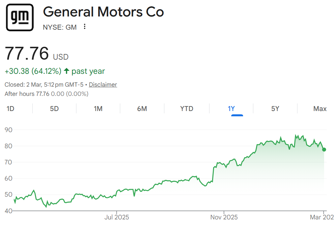Click the GM company logo

(20, 17)
